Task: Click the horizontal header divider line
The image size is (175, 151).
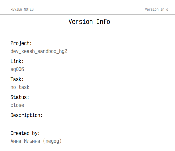Action: pos(88,14)
